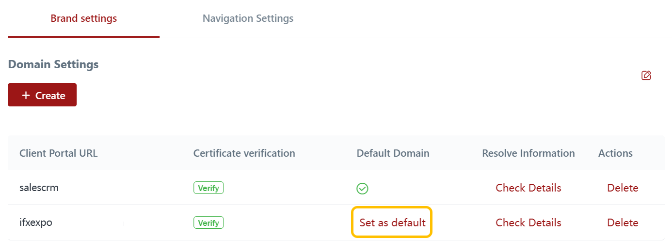This screenshot has width=672, height=251.
Task: Click the edit icon beside Domain Settings
Action: tap(646, 75)
